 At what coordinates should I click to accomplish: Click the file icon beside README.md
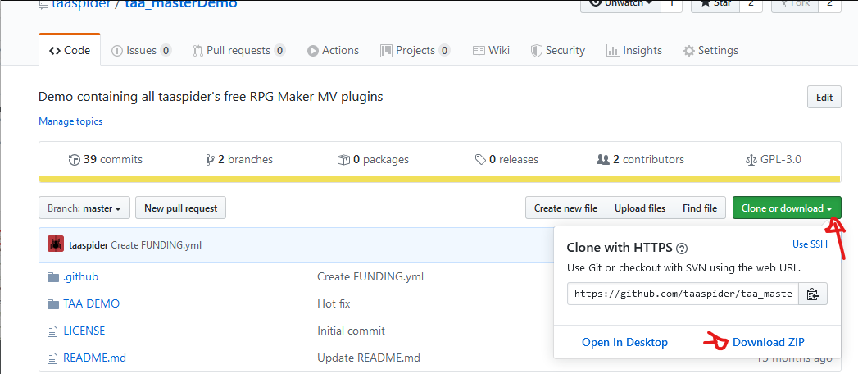52,358
